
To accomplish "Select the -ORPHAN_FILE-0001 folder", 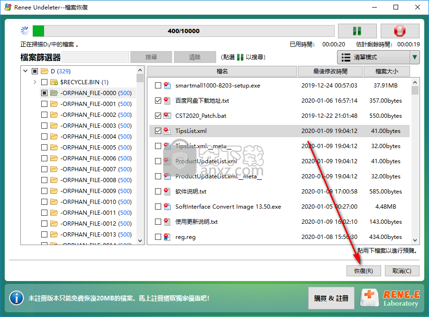I will [x=96, y=104].
